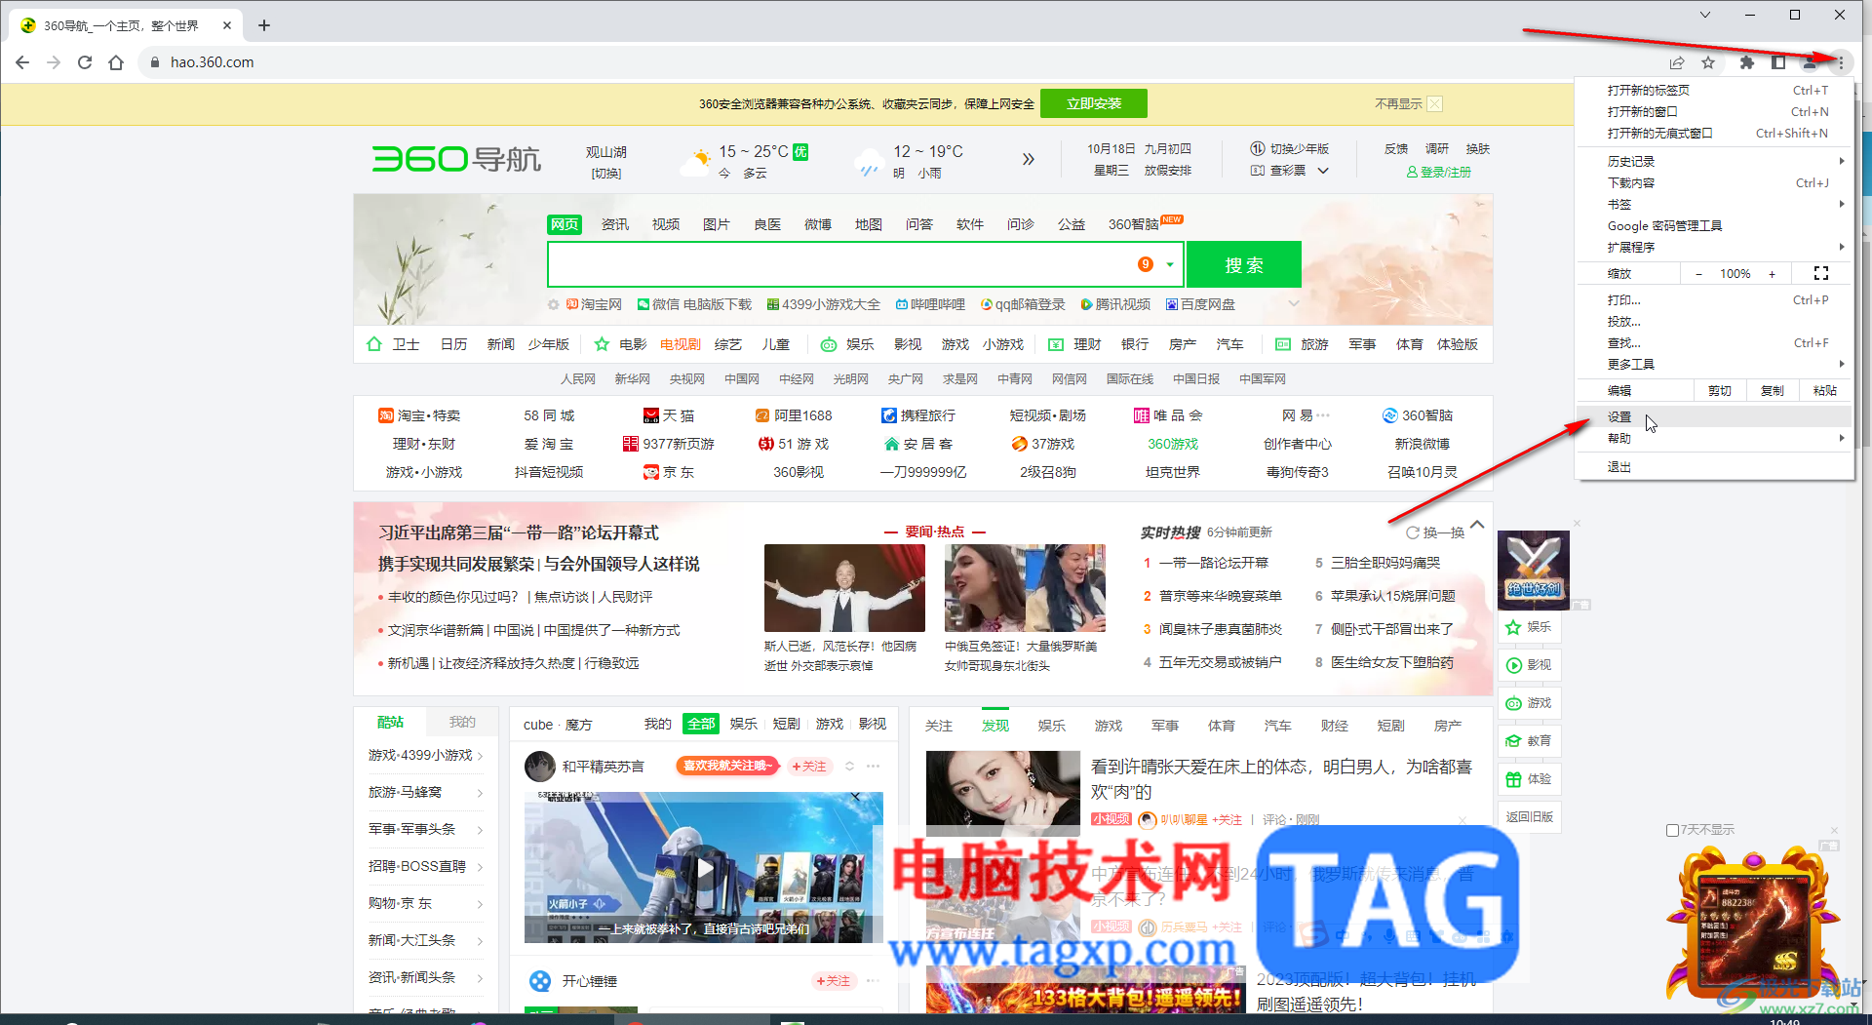Open the 斯人已逝 news thumbnail
Image resolution: width=1872 pixels, height=1025 pixels.
(844, 588)
